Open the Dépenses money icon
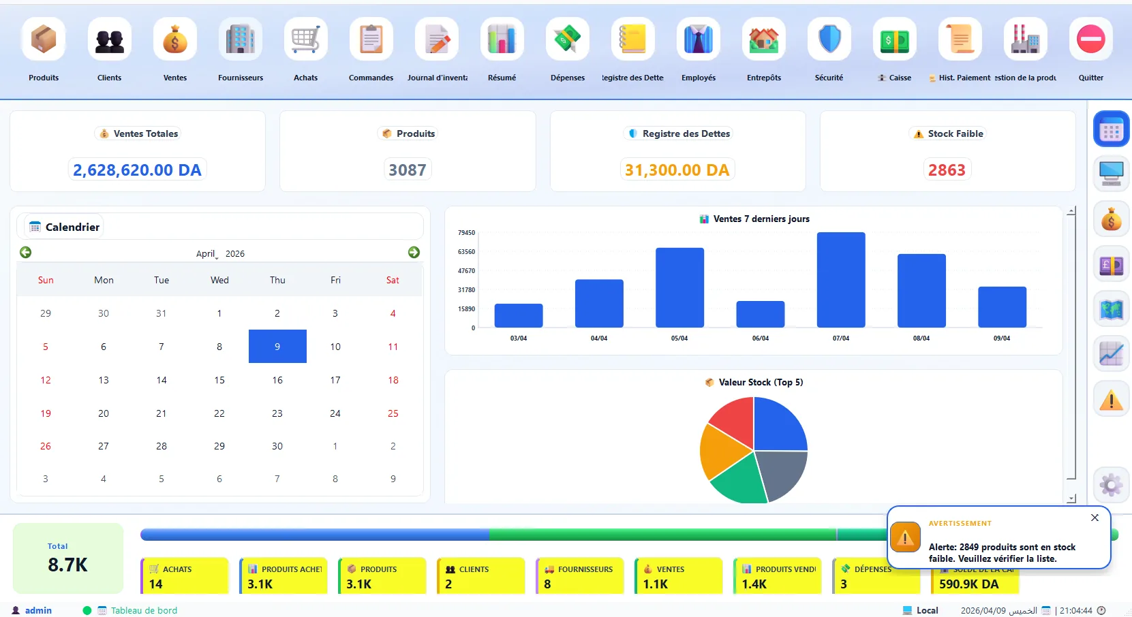This screenshot has width=1132, height=617. (567, 39)
